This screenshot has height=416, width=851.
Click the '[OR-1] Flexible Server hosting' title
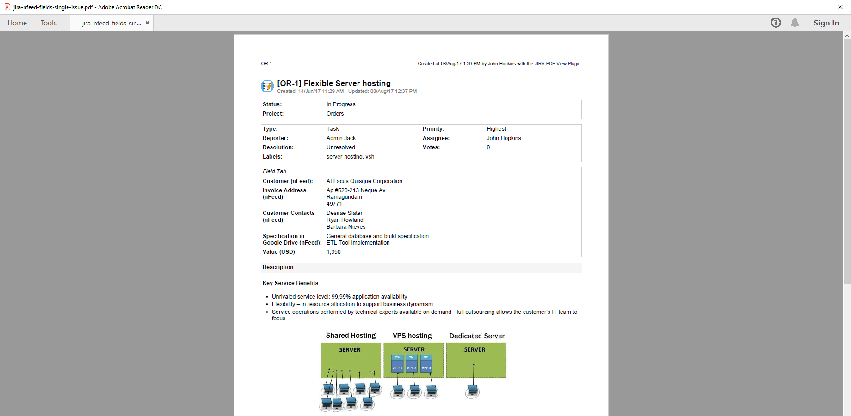coord(333,83)
